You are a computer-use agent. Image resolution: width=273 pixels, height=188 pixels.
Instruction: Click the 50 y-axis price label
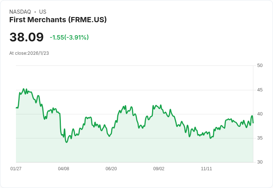[x=260, y=66]
